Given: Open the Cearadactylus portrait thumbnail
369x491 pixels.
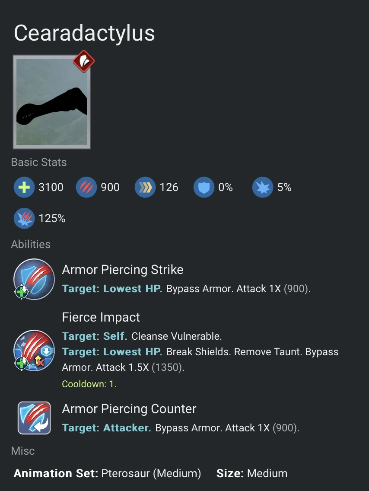Looking at the screenshot, I should pos(51,102).
